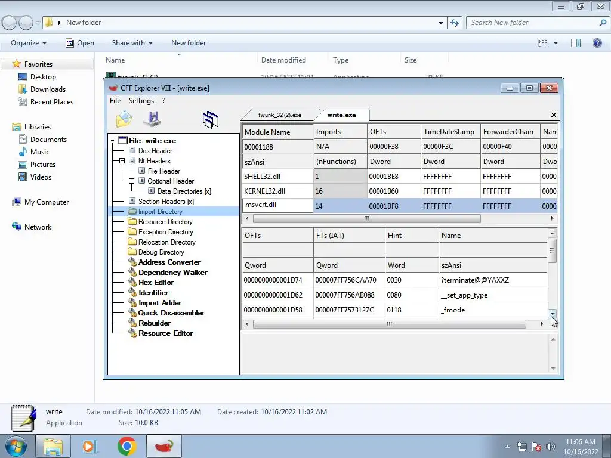Open the Exception Directory folder
Screen dimensions: 611x458
pos(166,232)
